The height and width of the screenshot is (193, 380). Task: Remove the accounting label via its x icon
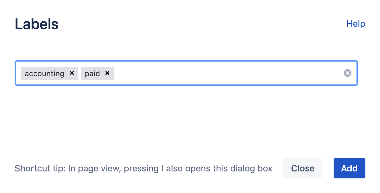[x=72, y=73]
